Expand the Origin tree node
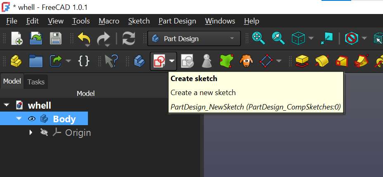Viewport: 383px width, 177px height. [x=31, y=133]
